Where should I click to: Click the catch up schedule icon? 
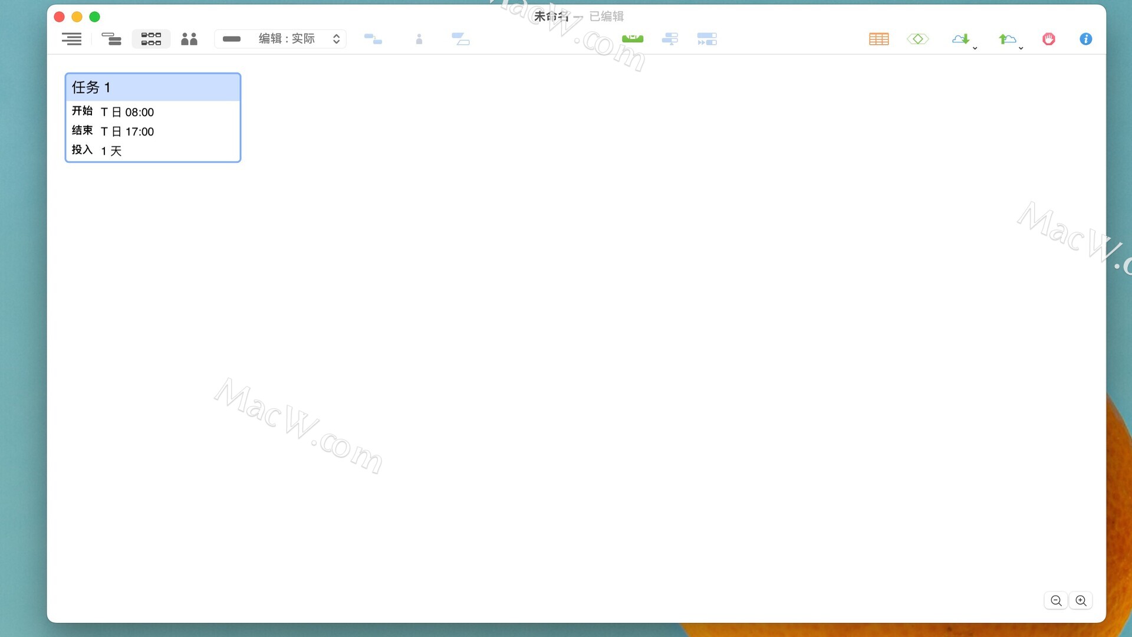[x=670, y=39]
